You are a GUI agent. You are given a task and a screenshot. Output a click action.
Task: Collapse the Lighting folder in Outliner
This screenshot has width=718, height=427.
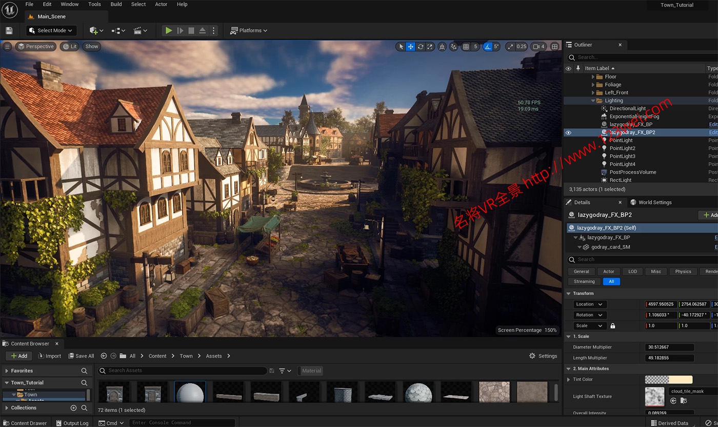pyautogui.click(x=593, y=101)
